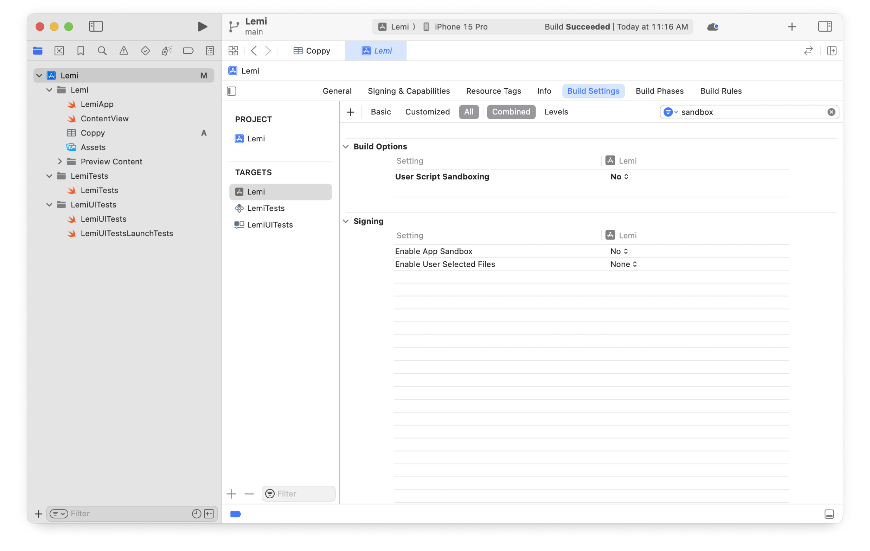Toggle No value for User Script Sandboxing
The image size is (870, 551).
[x=619, y=177]
